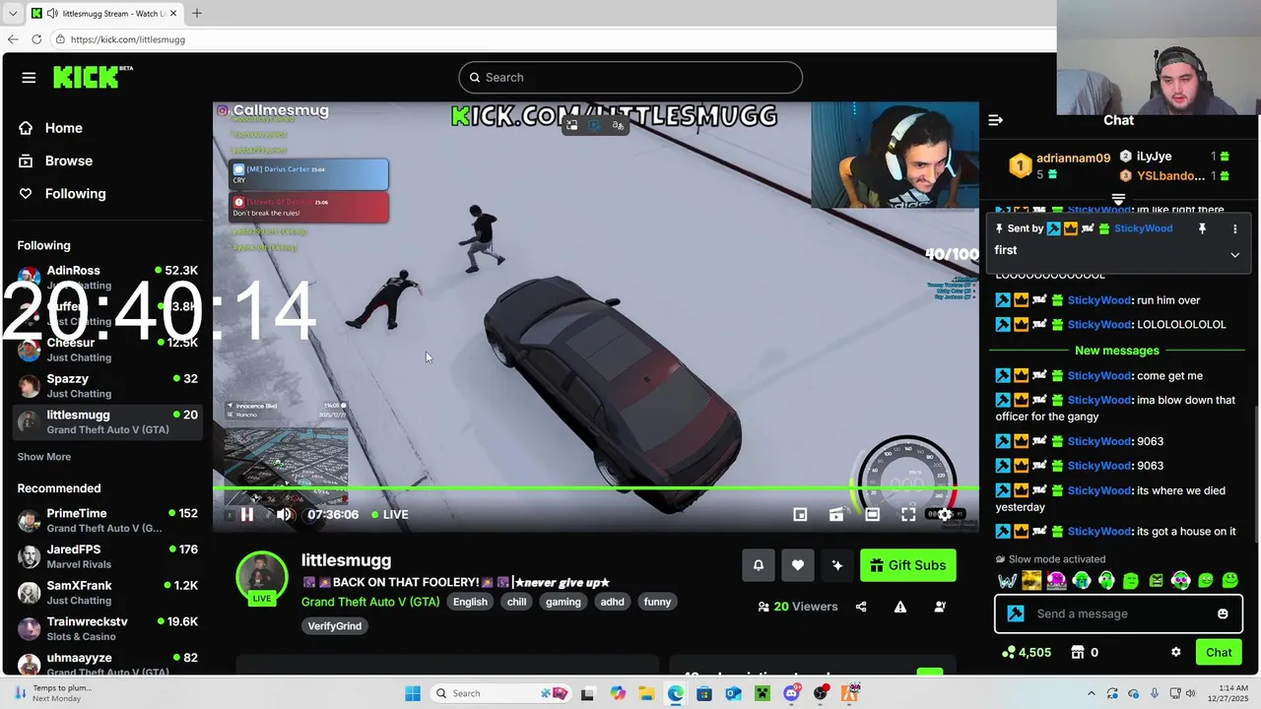Screen dimensions: 1261x709
Task: Focus the Kick search field
Action: click(630, 78)
